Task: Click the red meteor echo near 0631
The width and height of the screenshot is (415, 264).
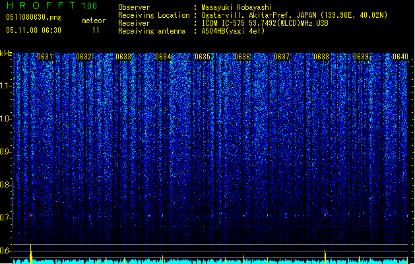Action: click(x=30, y=215)
